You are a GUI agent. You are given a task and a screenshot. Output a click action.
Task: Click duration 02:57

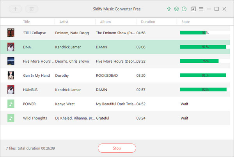point(141,90)
